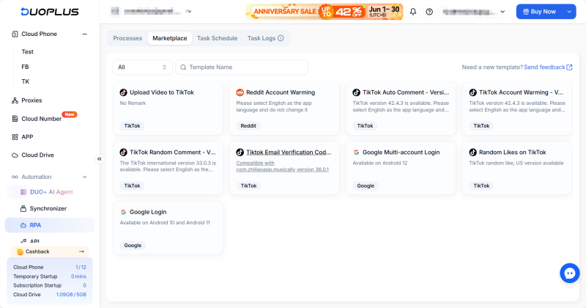The width and height of the screenshot is (586, 308).
Task: Click the Reddit icon on Account Warming card
Action: [x=240, y=92]
